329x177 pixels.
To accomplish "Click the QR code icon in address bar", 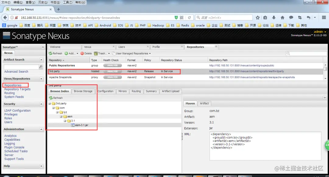I will [x=182, y=18].
